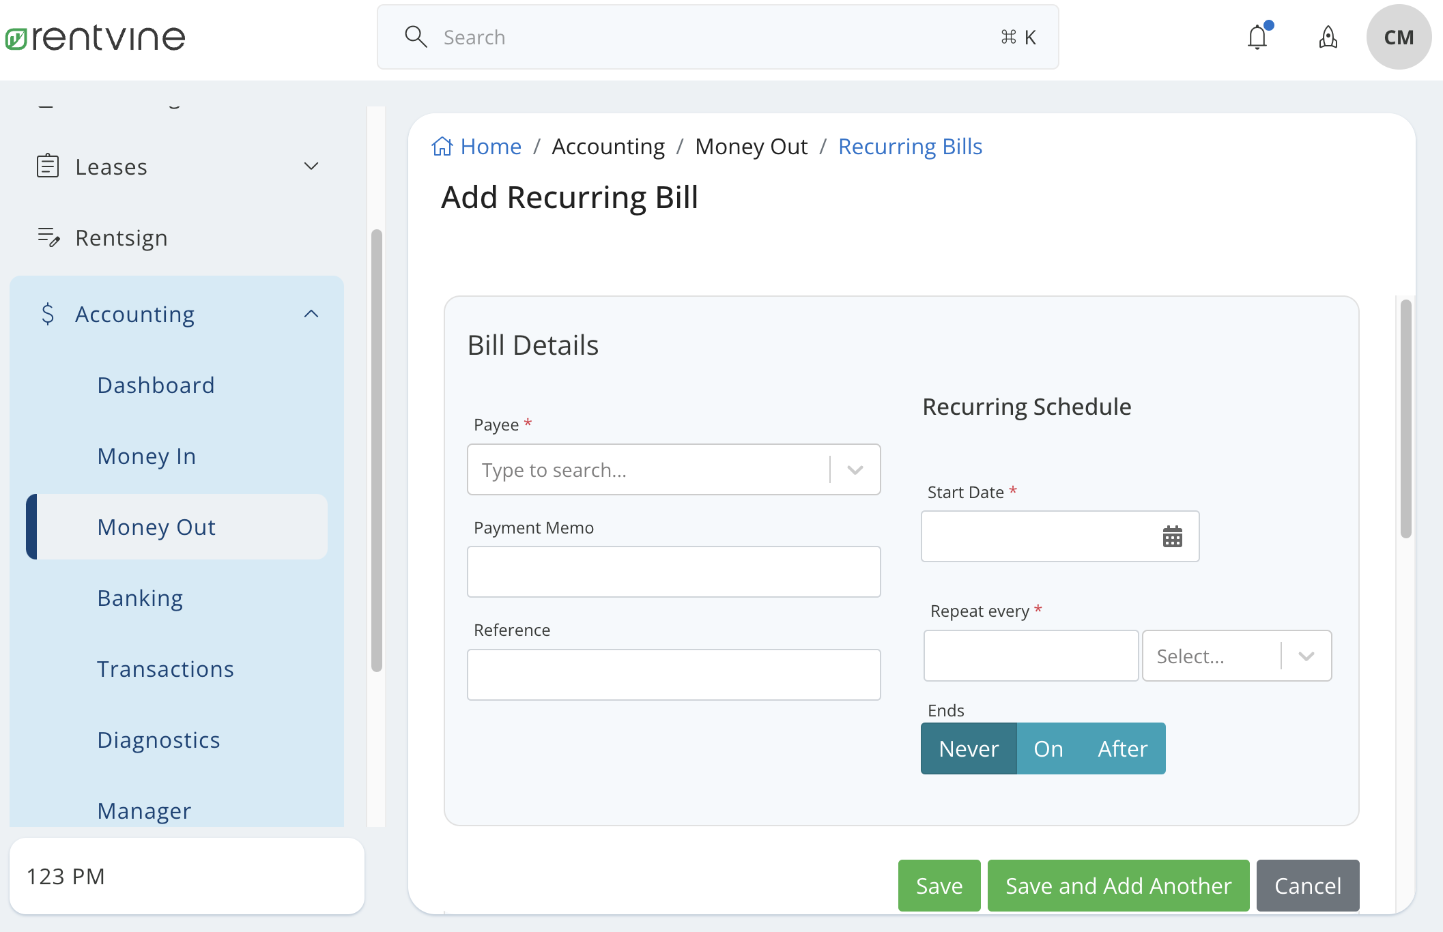This screenshot has width=1443, height=932.
Task: Click the Payment Memo input field
Action: point(674,572)
